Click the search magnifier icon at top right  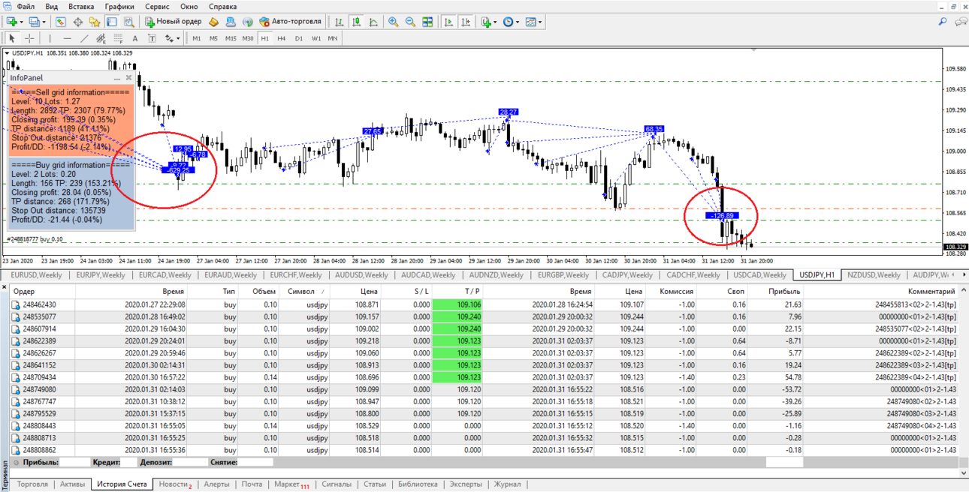[943, 22]
